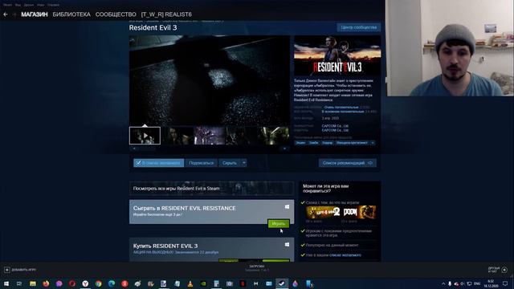514x289 pixels.
Task: Click the thumbnail strip left arrow
Action: tap(134, 149)
